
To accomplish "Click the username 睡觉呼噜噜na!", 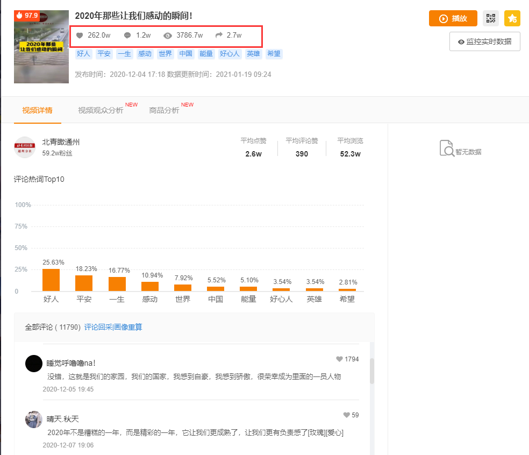I will tap(71, 363).
